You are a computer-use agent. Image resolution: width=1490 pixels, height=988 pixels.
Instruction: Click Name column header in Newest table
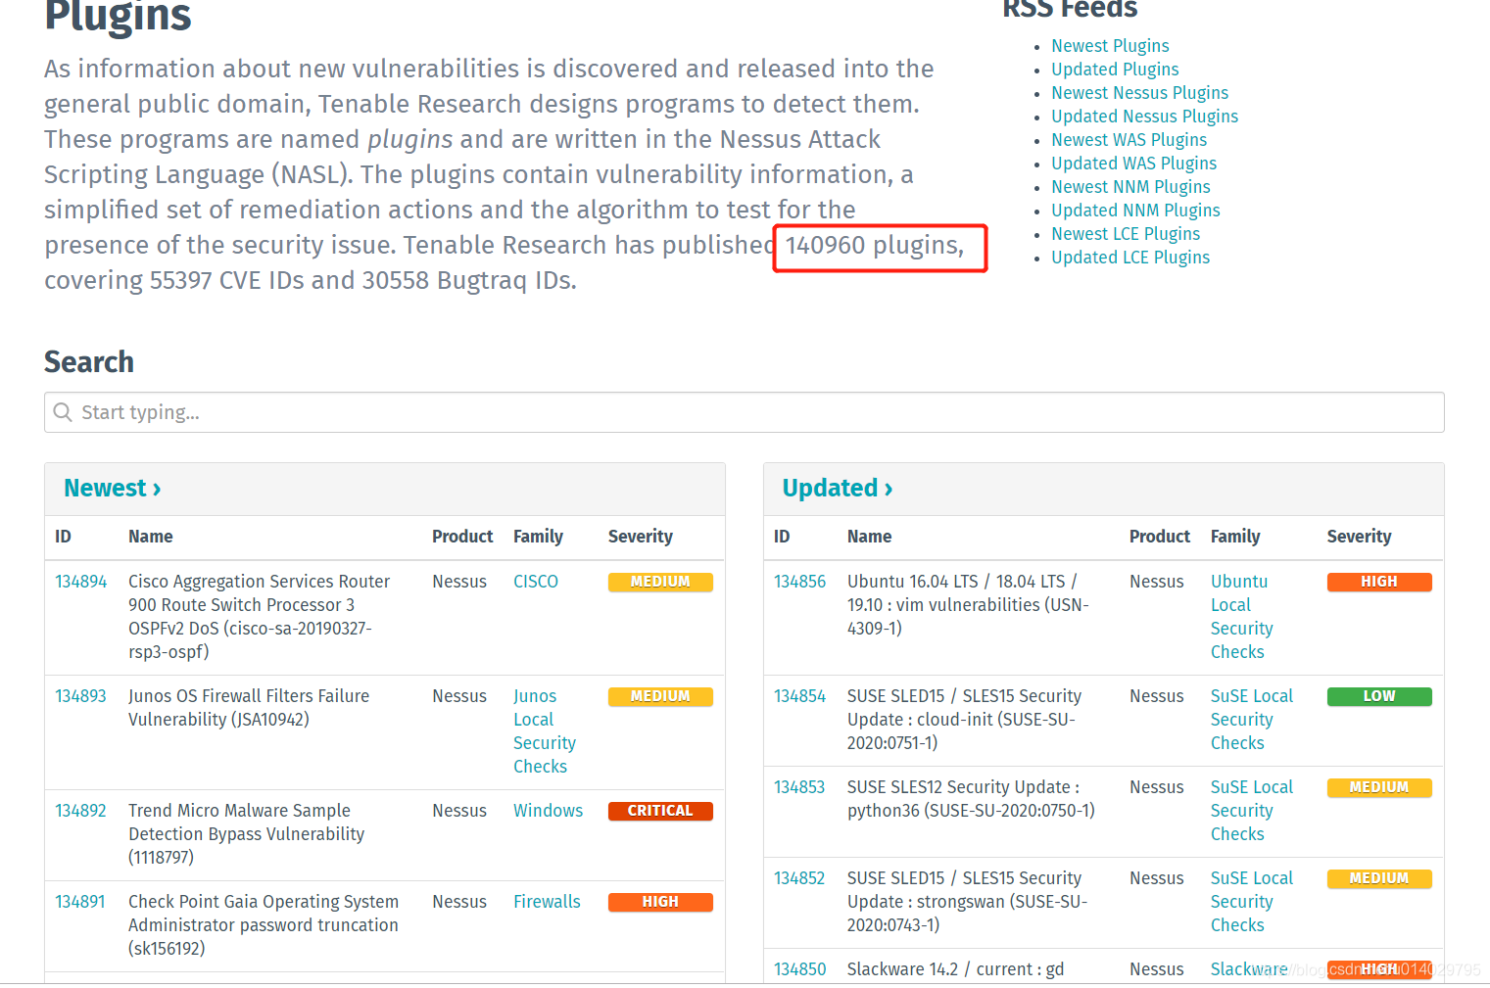tap(150, 537)
